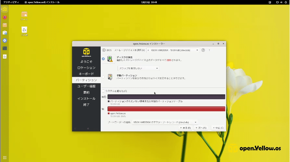Click the 19.99 GiB Btrfs label
Screen dimensions: 290x162
point(118,116)
